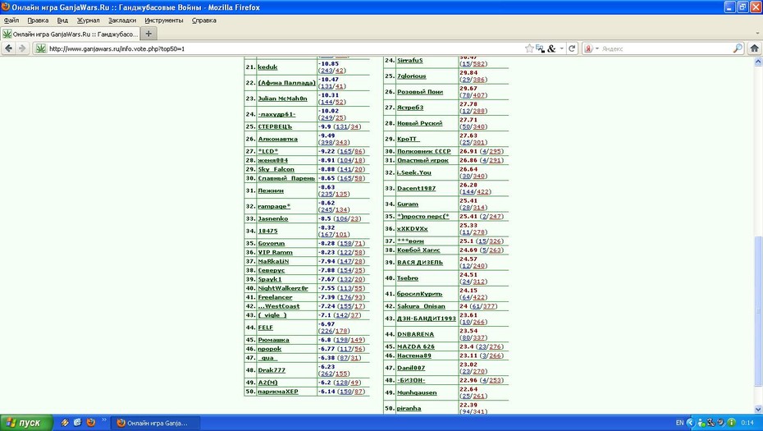
Task: Click the парикмаХЕР player link
Action: [278, 392]
